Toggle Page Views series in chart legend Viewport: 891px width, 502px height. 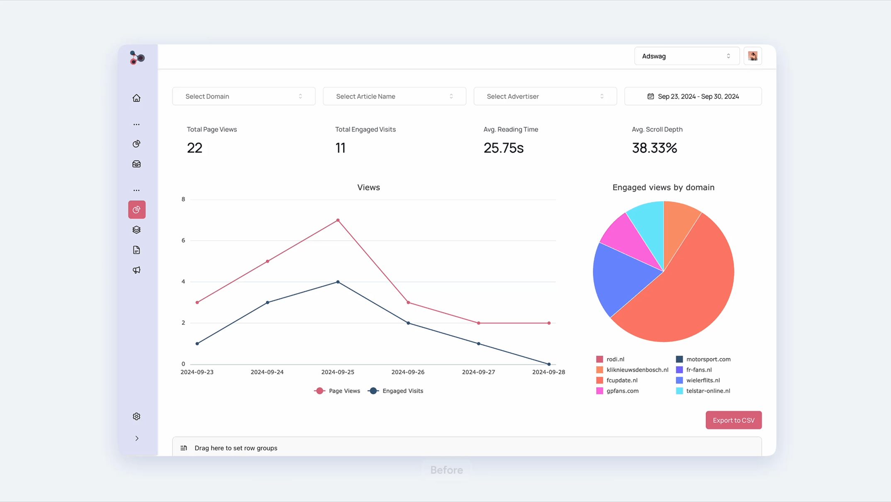[x=337, y=391]
